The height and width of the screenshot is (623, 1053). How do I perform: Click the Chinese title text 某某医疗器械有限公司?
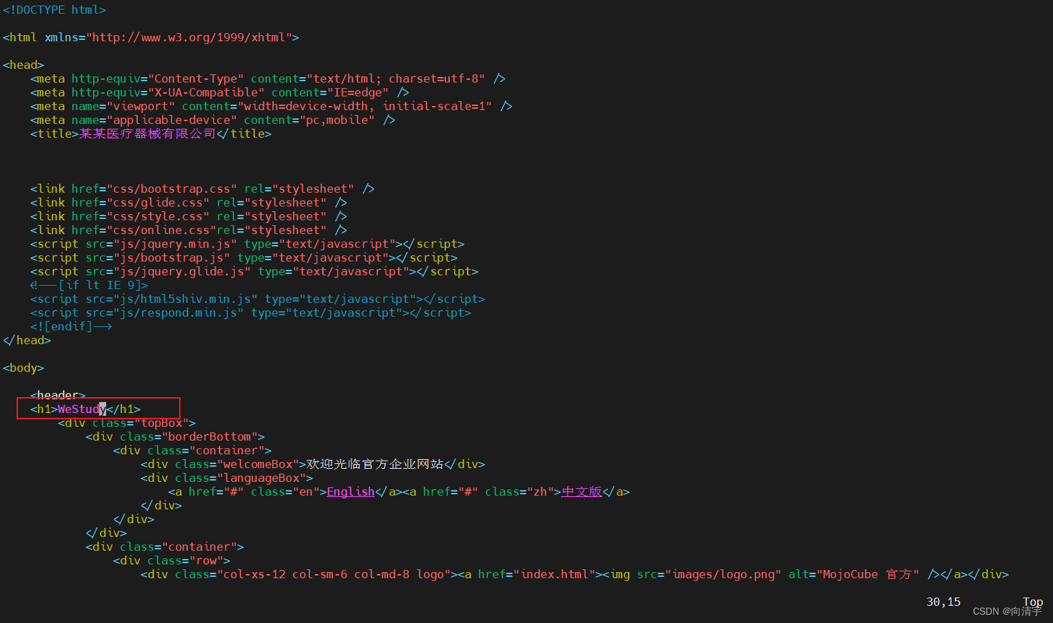coord(147,134)
